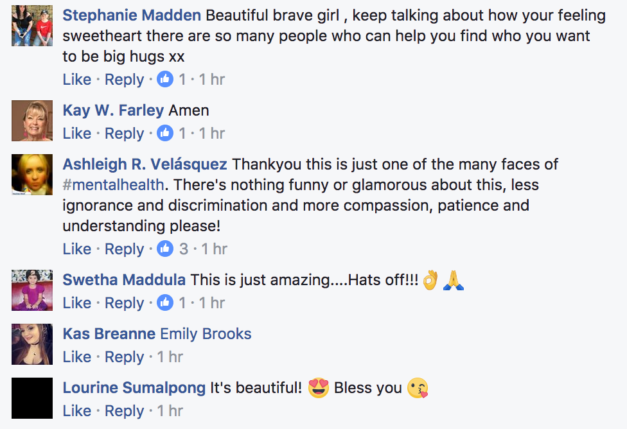
Task: Visit Kas Breanne's profile via name
Action: [109, 333]
